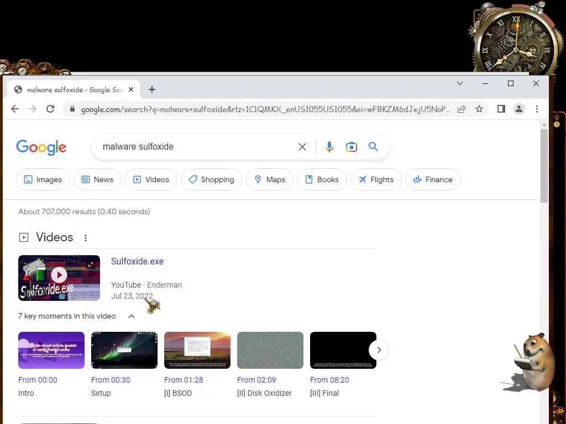
Task: Click the 'Videos' section heading
Action: pos(55,237)
